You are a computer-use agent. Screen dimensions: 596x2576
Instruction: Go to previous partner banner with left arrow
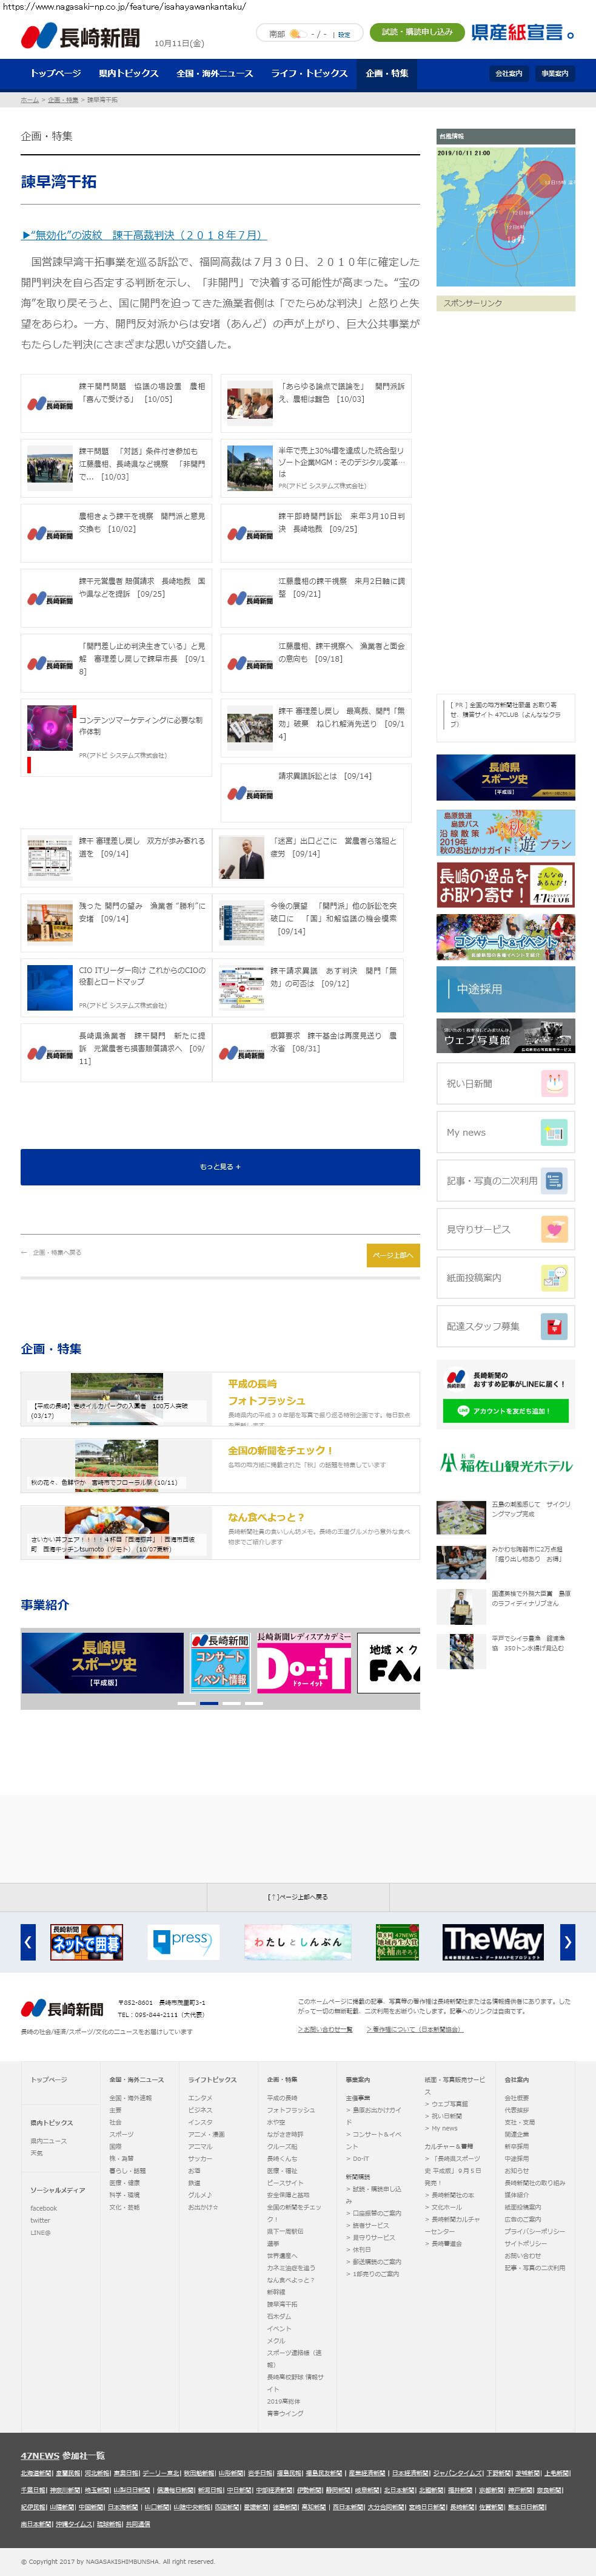point(28,1941)
